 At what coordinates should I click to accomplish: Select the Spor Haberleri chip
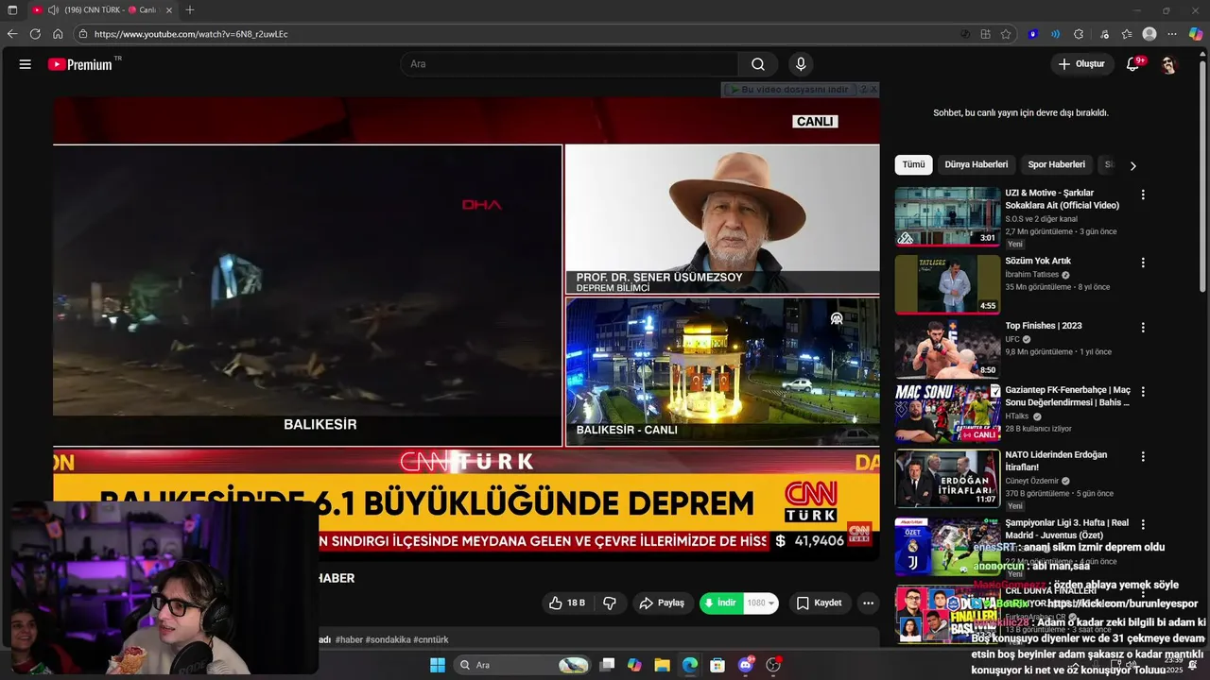pyautogui.click(x=1056, y=164)
